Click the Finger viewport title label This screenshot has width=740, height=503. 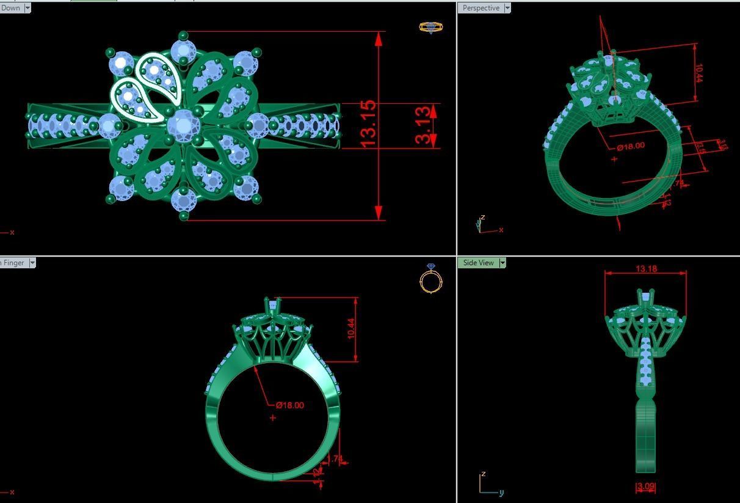pyautogui.click(x=13, y=263)
